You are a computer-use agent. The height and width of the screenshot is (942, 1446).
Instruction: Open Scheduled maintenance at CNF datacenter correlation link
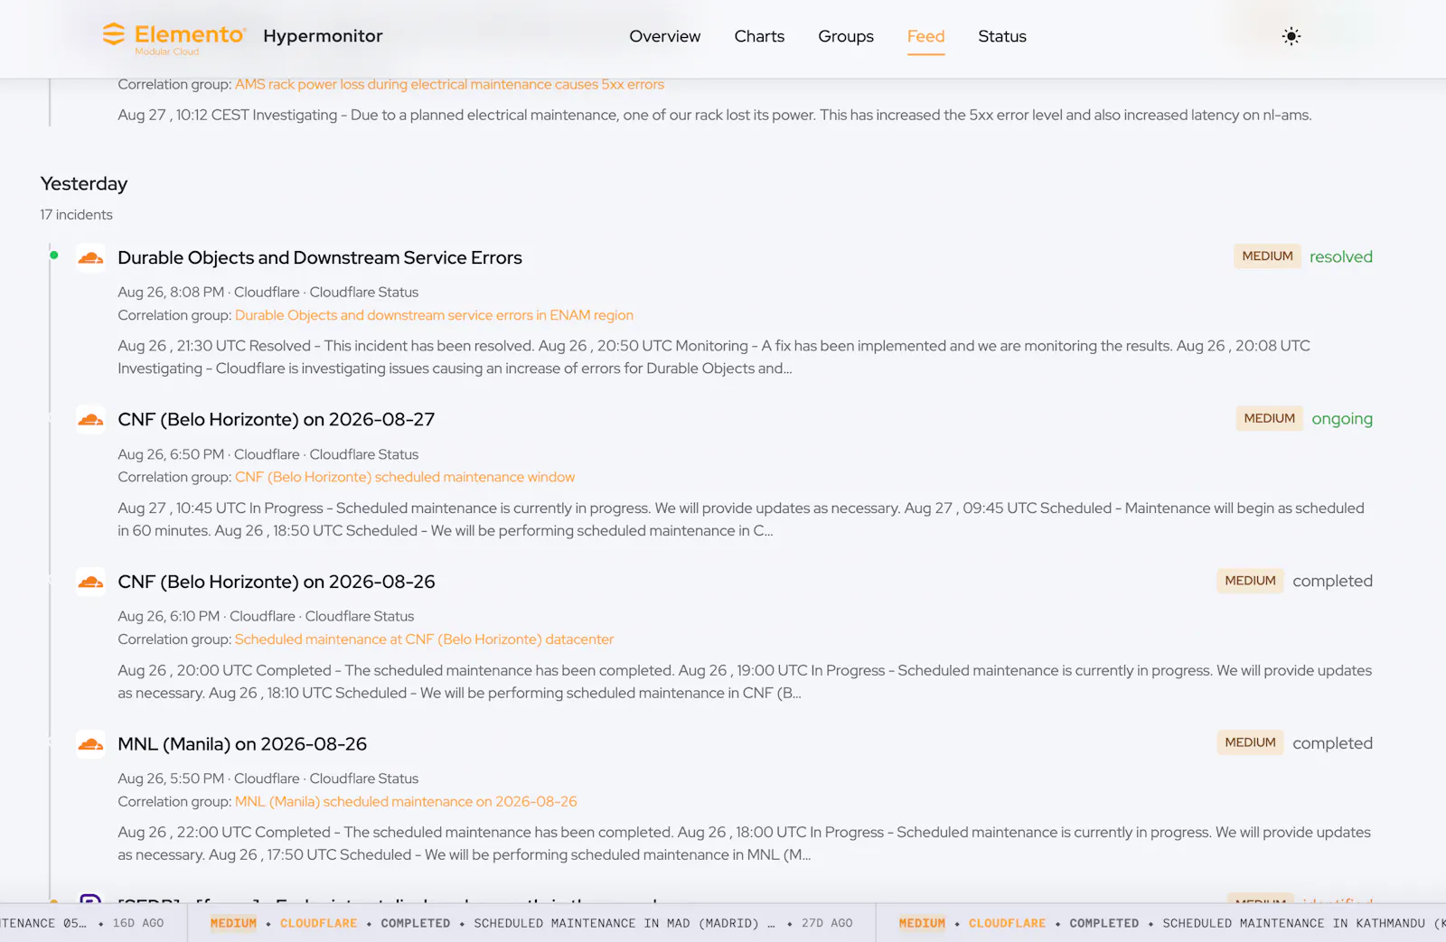point(424,639)
